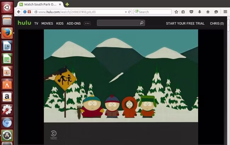The height and width of the screenshot is (145, 230).
Task: Open the MOVIES section on Hulu
Action: coord(47,24)
